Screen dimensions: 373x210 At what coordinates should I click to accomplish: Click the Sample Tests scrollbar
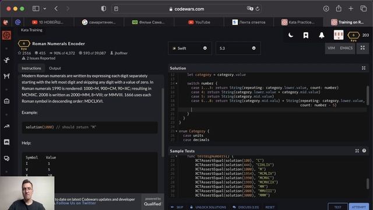pos(368,184)
